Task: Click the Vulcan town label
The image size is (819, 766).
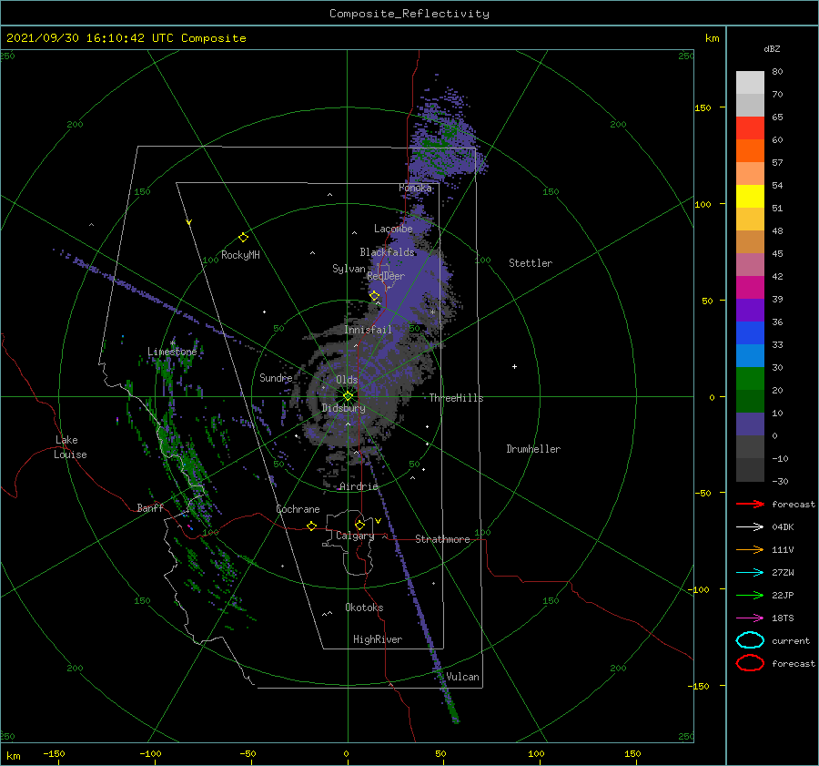Action: tap(463, 677)
